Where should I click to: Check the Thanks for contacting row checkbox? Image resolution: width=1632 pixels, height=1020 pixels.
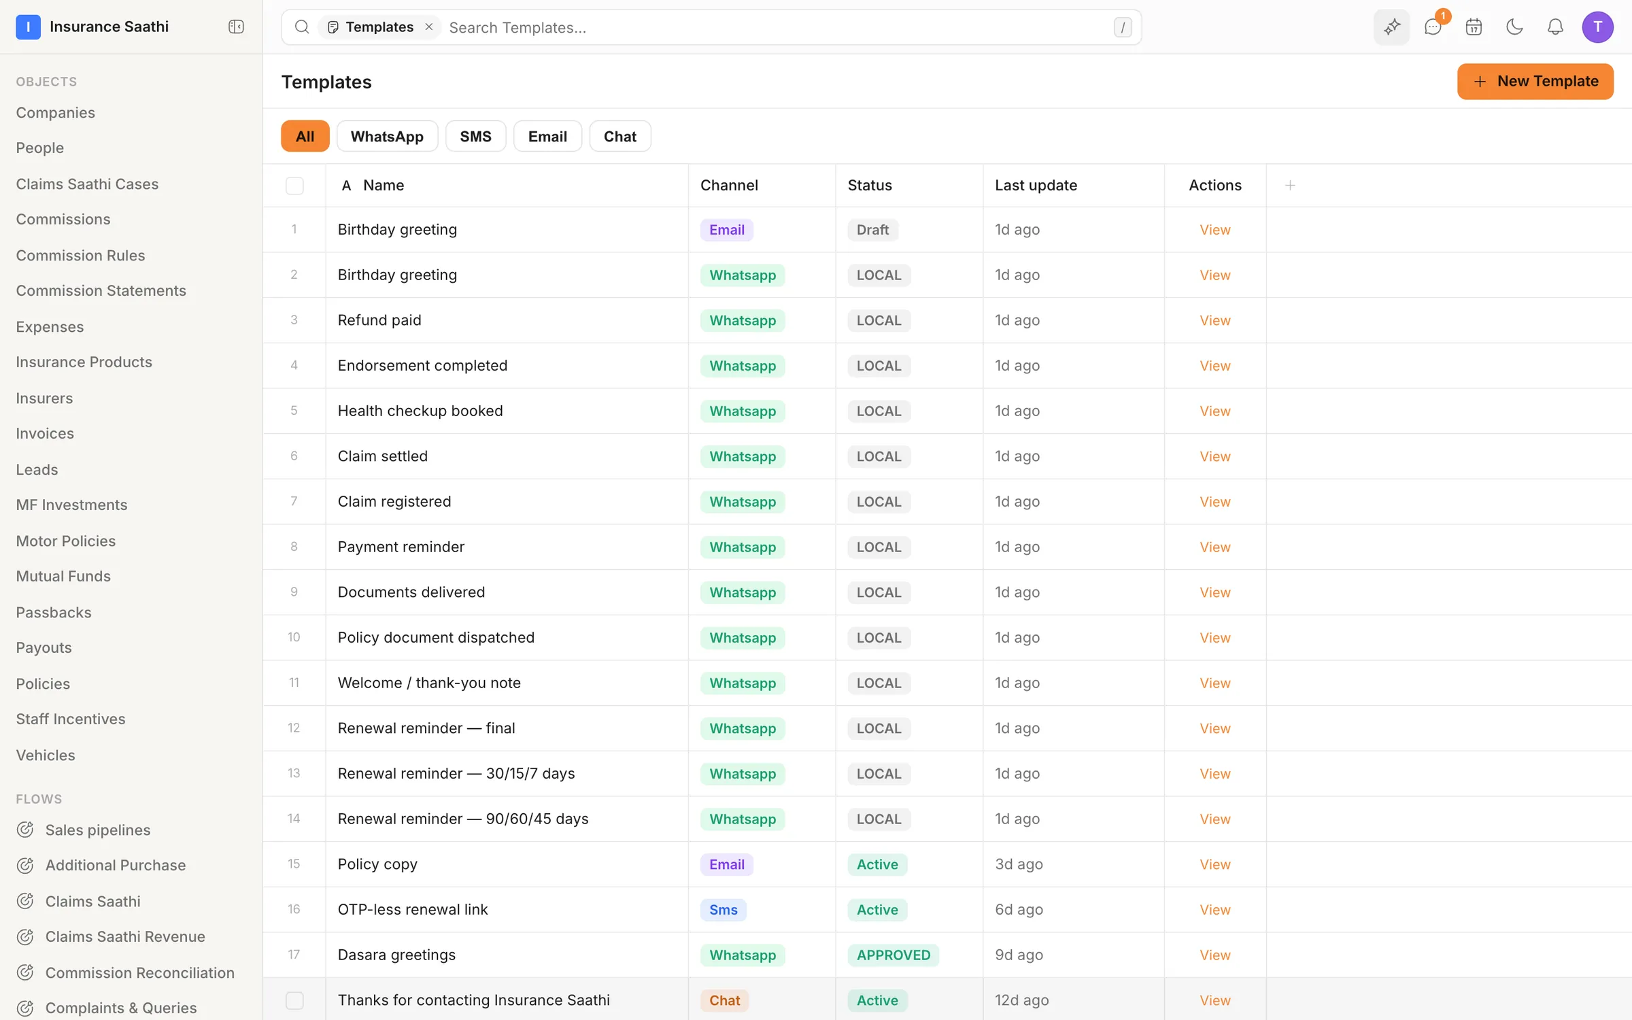pyautogui.click(x=294, y=1000)
